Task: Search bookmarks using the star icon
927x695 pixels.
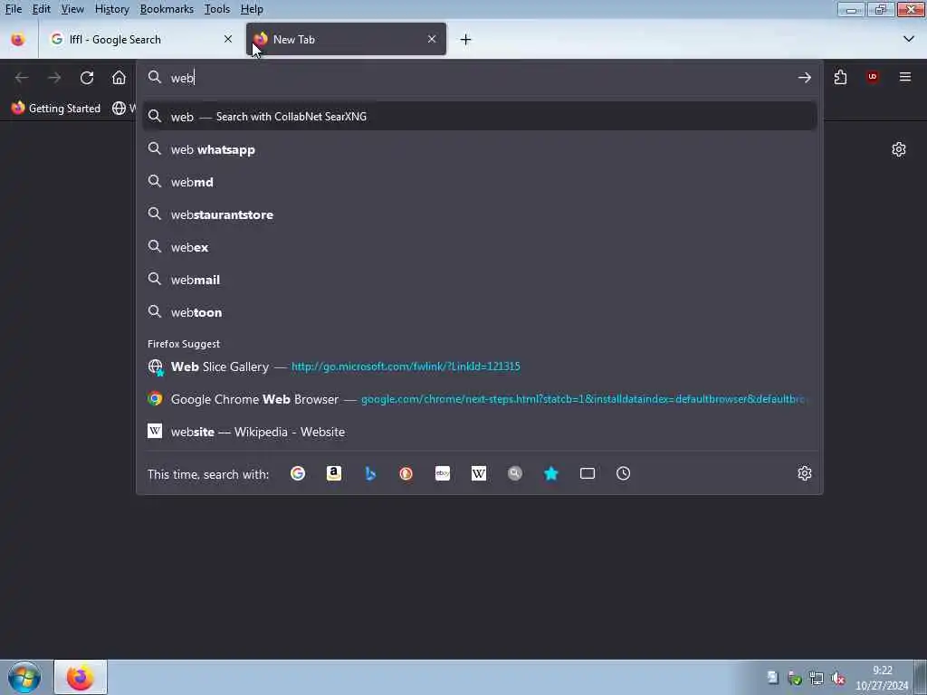Action: (551, 473)
